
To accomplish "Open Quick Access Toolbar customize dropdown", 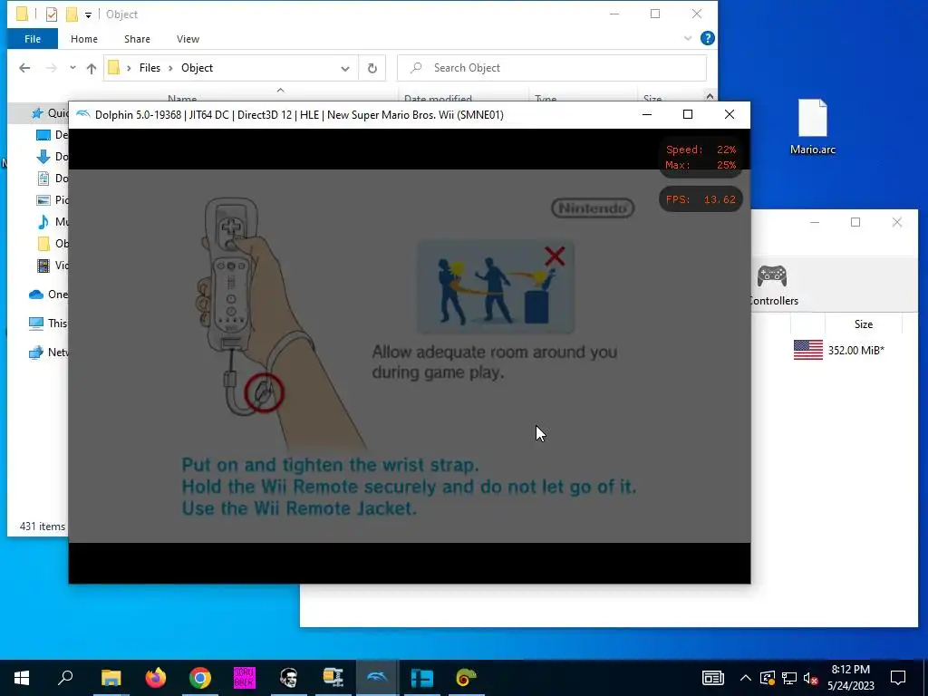I will [88, 14].
